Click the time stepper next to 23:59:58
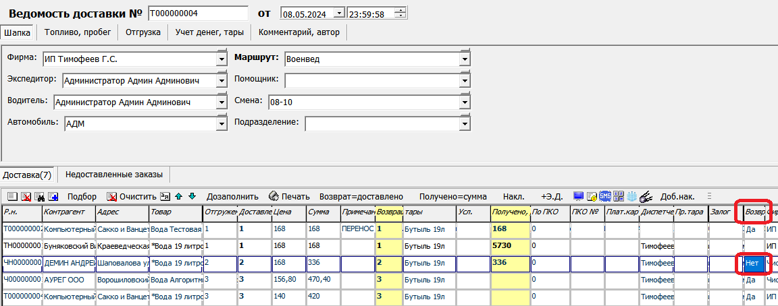 [x=402, y=13]
